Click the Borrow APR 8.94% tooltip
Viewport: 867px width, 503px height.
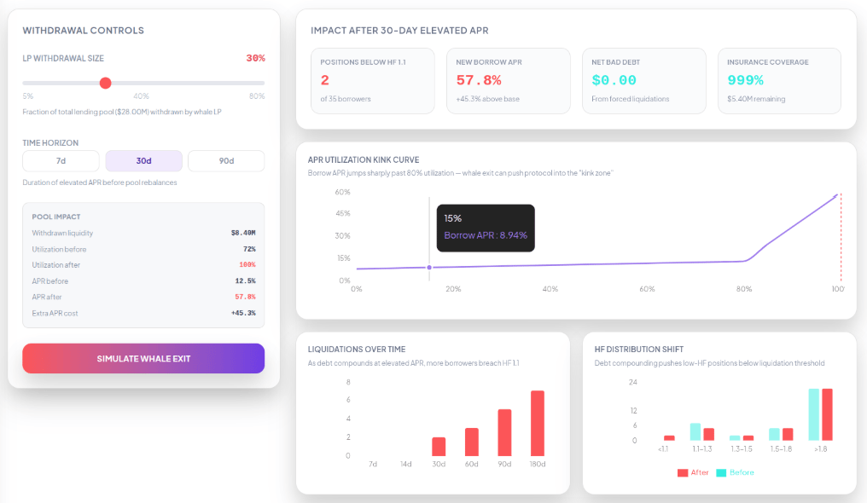click(x=486, y=228)
